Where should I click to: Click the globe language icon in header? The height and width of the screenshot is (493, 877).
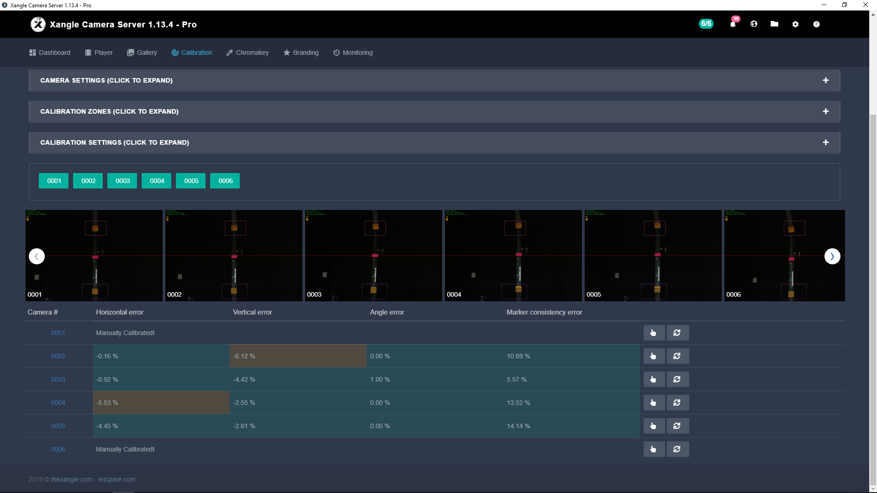[x=754, y=24]
